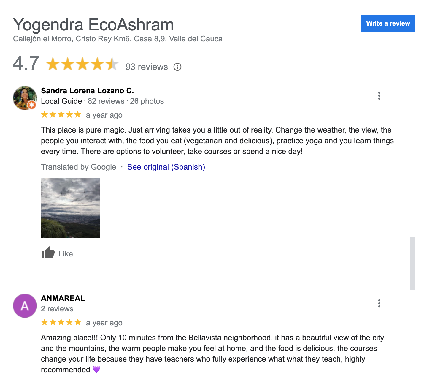Click the thumbs-up Like icon

coord(48,253)
